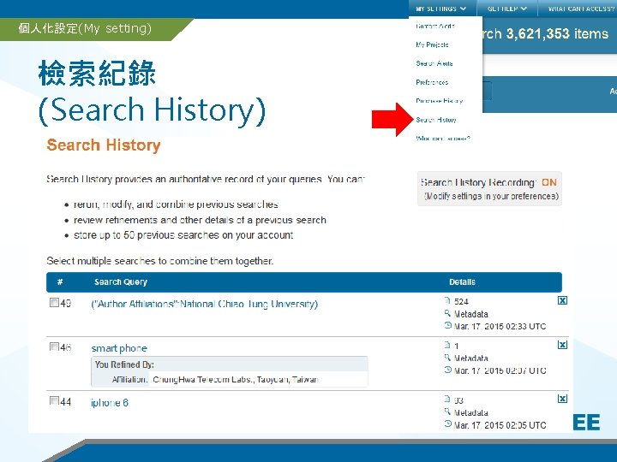The image size is (617, 462).
Task: Click the document icon beside 93 results
Action: [x=447, y=400]
